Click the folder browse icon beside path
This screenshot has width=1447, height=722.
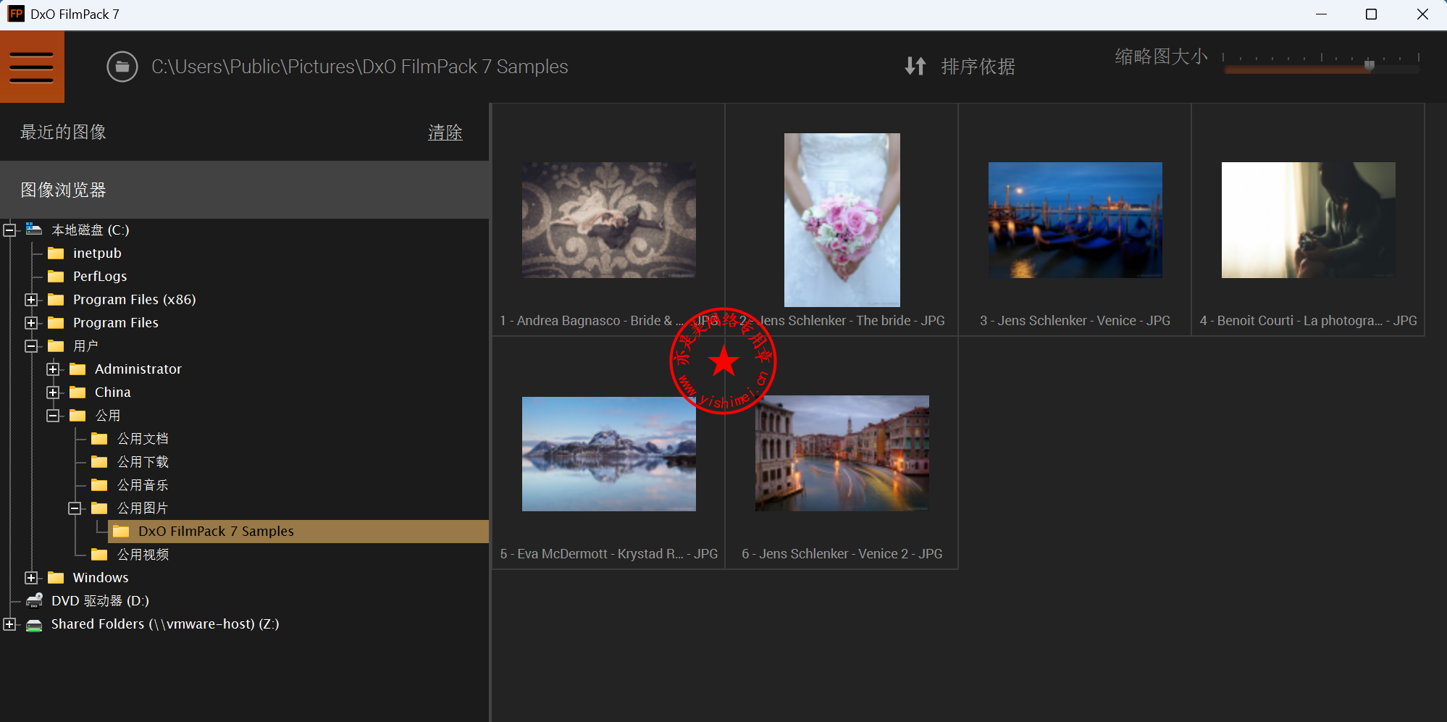click(122, 67)
